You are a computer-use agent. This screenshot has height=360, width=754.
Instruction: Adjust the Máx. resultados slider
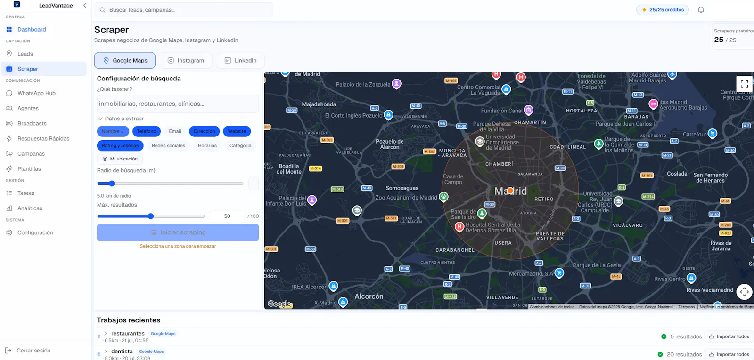tap(151, 216)
